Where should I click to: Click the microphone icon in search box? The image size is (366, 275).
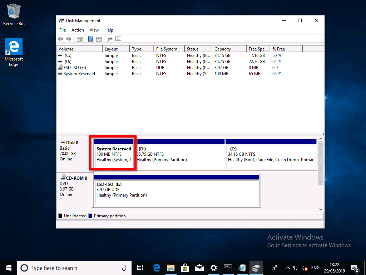(124, 268)
